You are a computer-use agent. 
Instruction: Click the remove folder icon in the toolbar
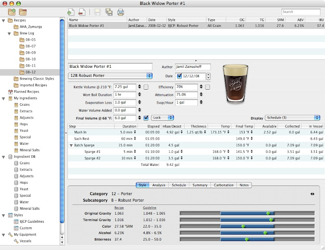pyautogui.click(x=23, y=12)
